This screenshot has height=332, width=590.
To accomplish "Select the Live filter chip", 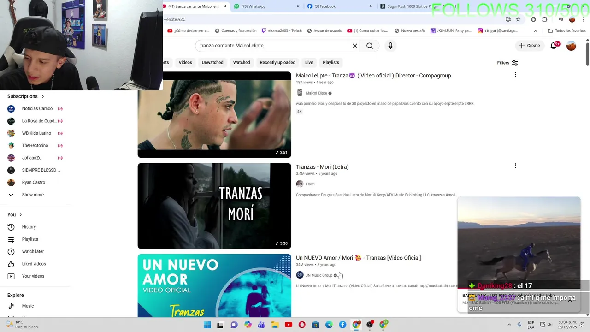I will (x=309, y=62).
